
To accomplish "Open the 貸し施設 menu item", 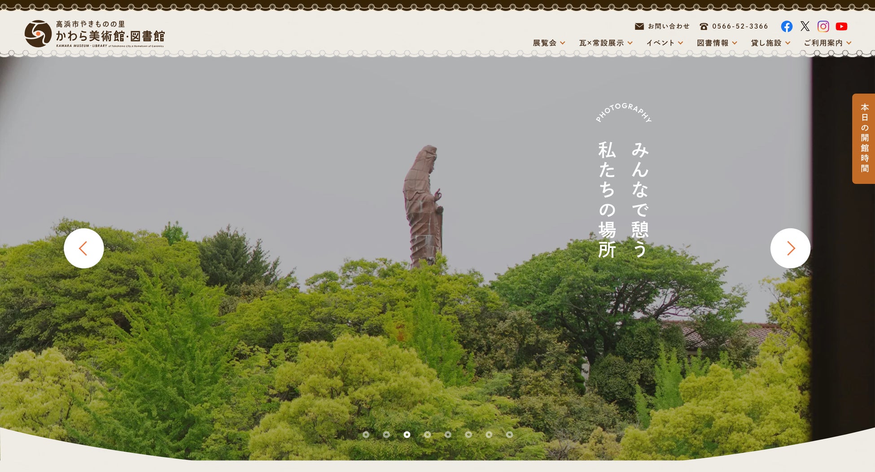I will pos(766,43).
